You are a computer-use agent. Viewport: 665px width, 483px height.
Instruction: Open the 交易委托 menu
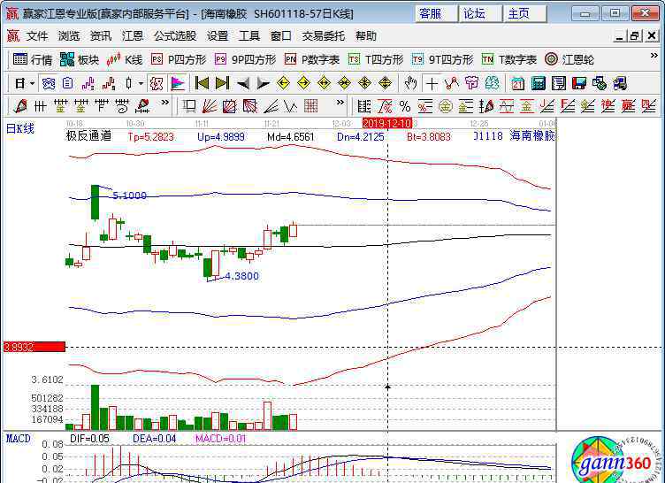pos(323,36)
